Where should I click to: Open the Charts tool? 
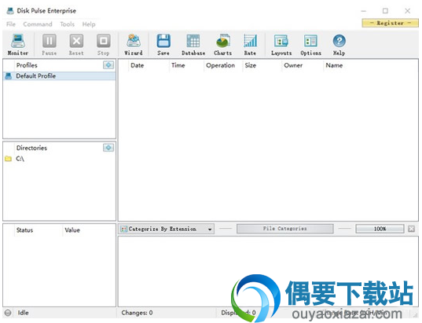tap(223, 45)
